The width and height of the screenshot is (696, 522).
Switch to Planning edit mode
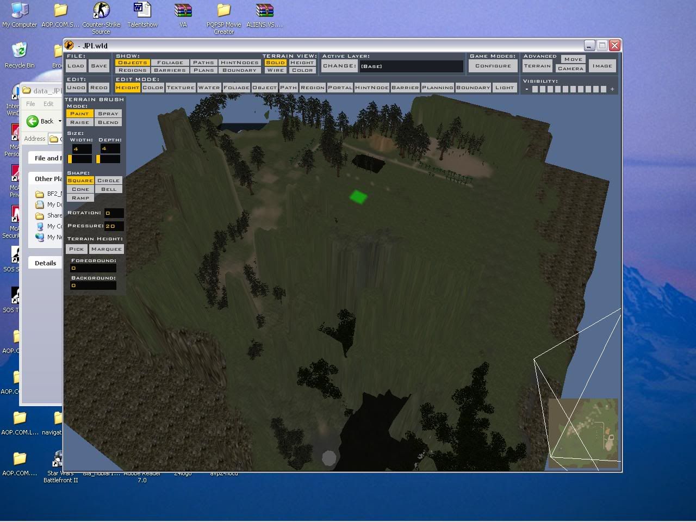pos(438,88)
